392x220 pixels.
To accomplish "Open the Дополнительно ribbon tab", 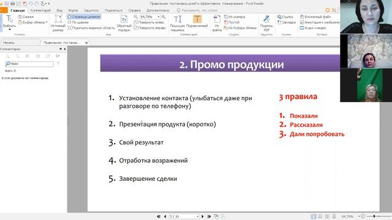I will (x=158, y=10).
